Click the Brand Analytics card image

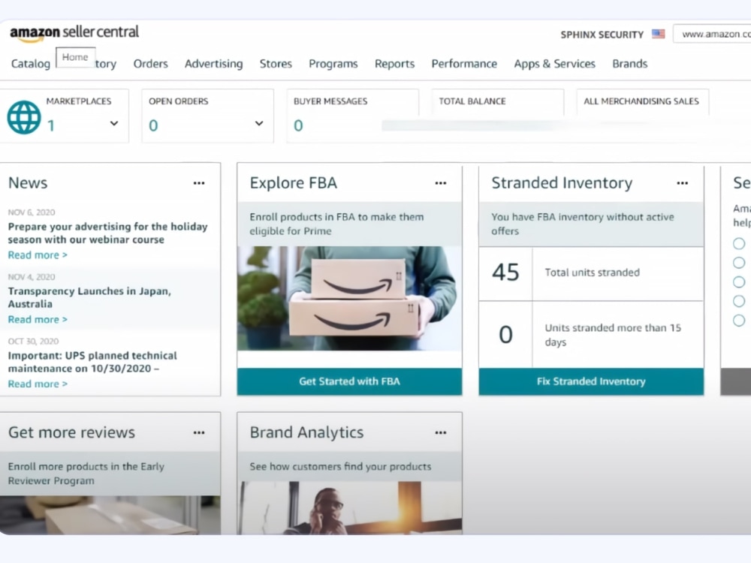[350, 508]
